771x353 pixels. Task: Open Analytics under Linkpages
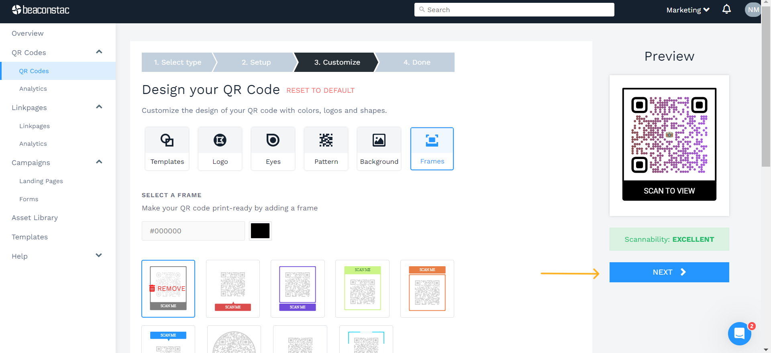point(33,144)
